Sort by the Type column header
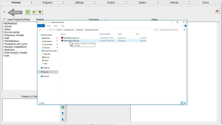Image resolution: width=222 pixels, height=125 pixels. (x=120, y=34)
